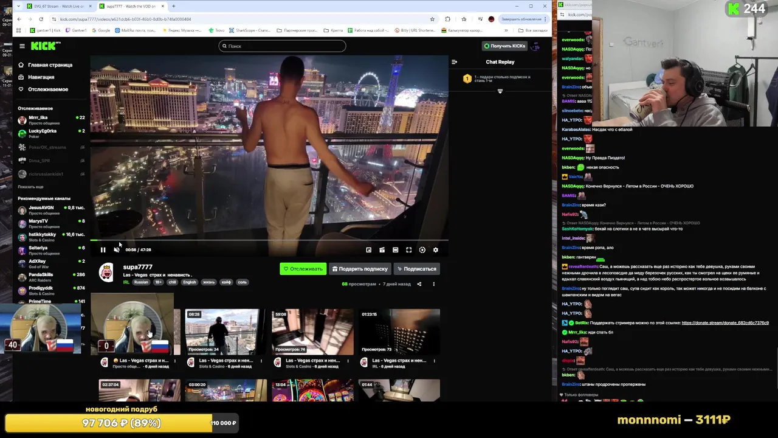Open followed channel LuckyEg0rka
Image resolution: width=778 pixels, height=438 pixels.
51,133
